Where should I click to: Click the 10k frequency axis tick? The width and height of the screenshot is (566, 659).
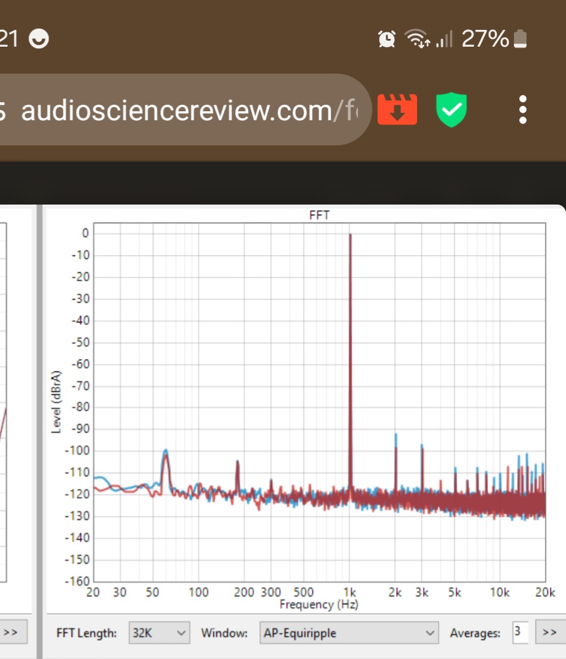[x=500, y=592]
